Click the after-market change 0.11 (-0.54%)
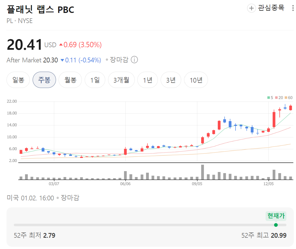Screen dimensions: 296x249 (x=81, y=60)
